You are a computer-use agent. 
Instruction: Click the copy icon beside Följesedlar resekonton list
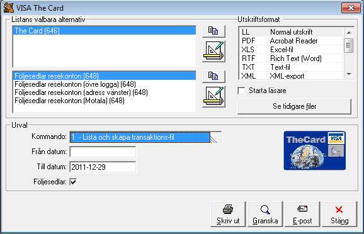tap(213, 76)
